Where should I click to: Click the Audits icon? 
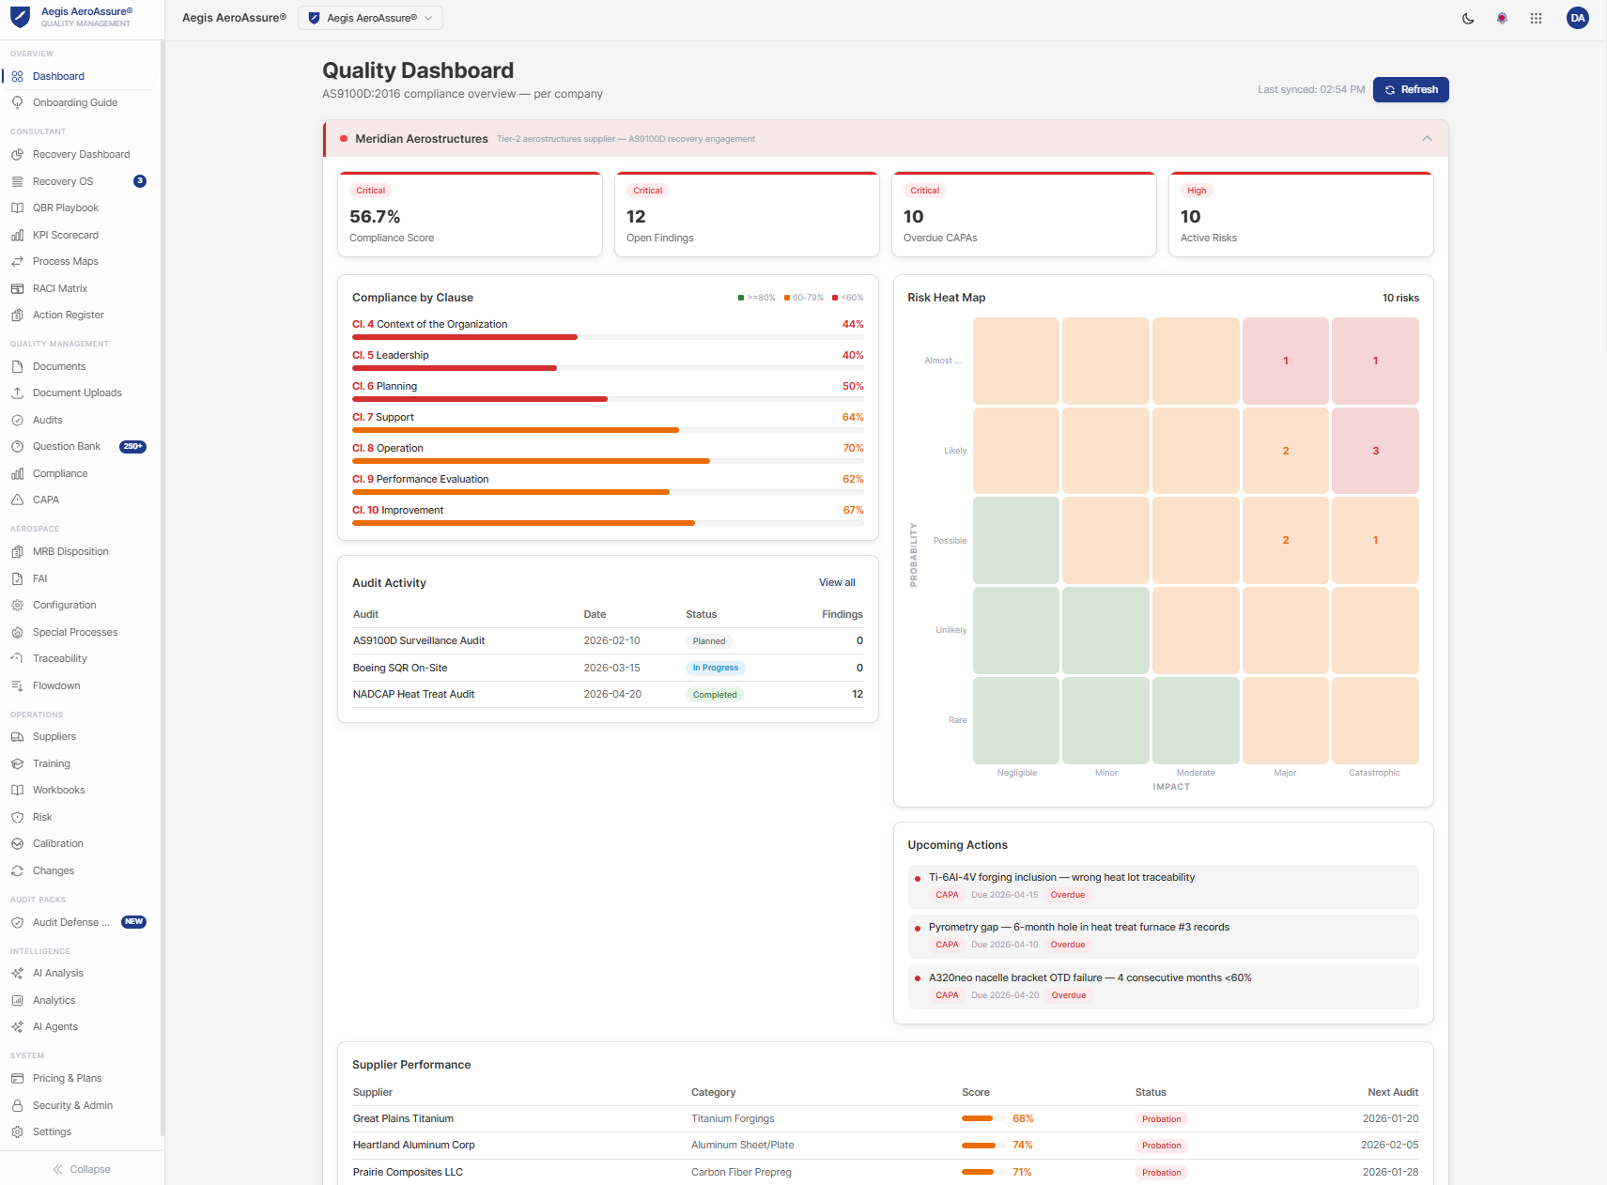17,420
